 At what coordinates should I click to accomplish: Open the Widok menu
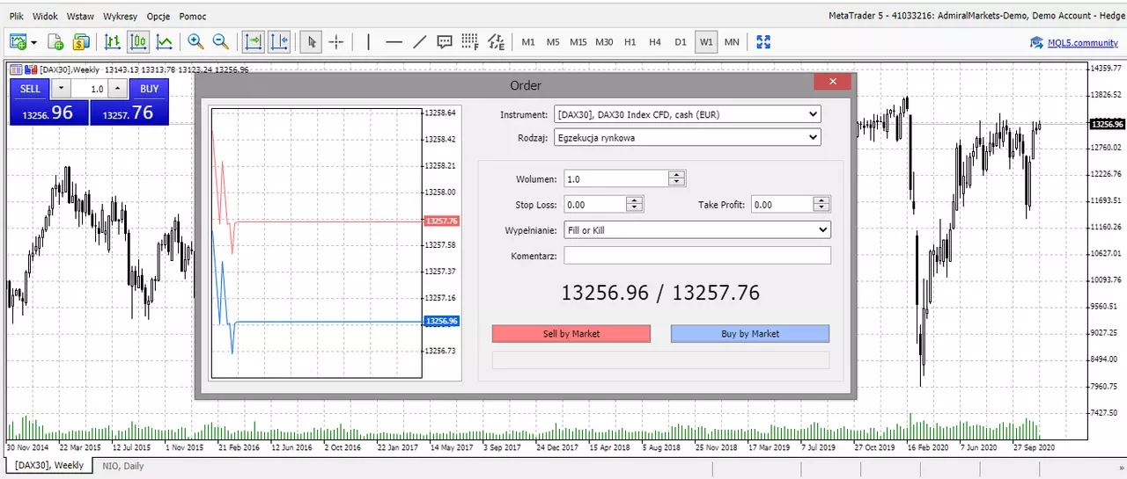pos(45,16)
